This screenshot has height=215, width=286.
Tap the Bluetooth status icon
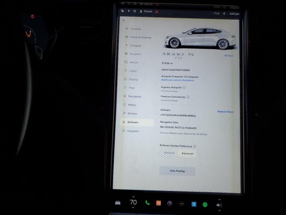(224, 13)
